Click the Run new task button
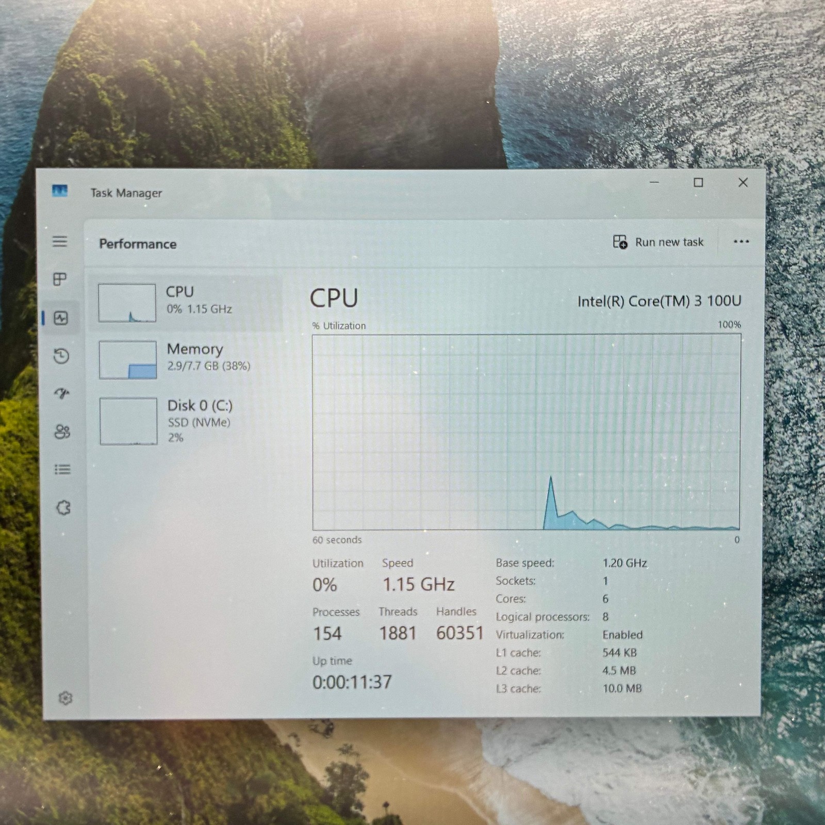Viewport: 825px width, 825px height. 658,242
